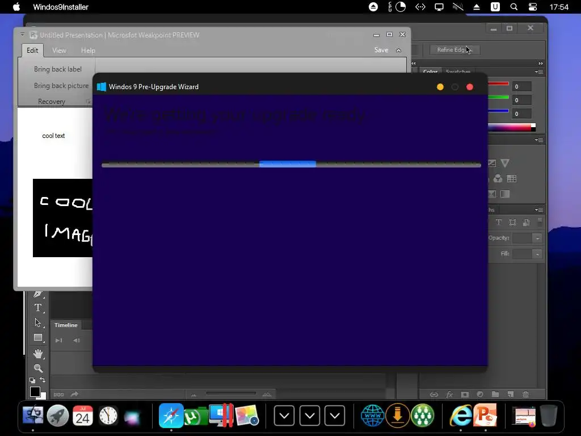
Task: Select the Type tool in Photoshop toolbar
Action: coord(38,307)
